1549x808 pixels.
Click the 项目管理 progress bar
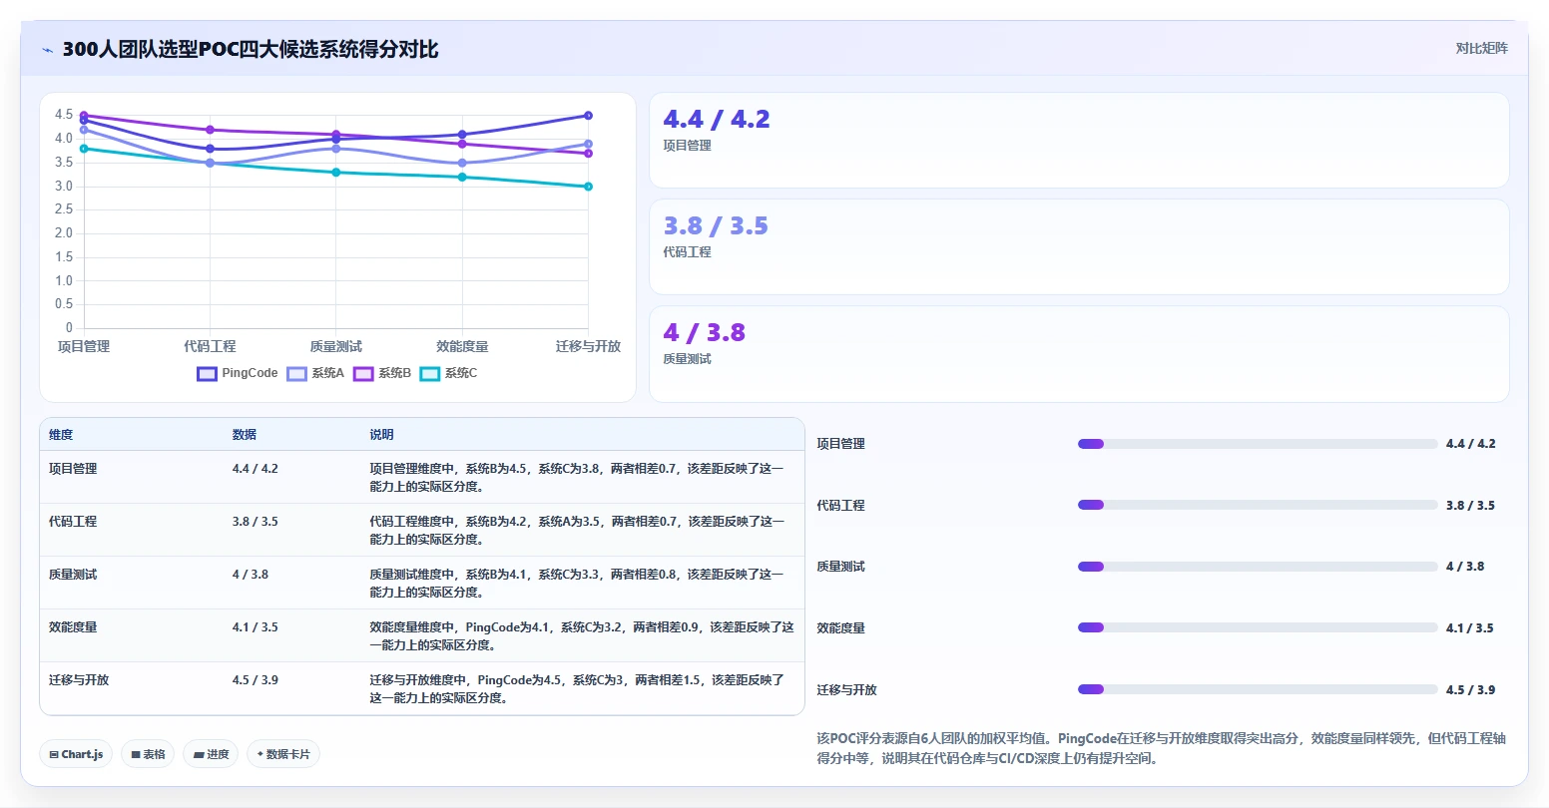[x=1258, y=444]
